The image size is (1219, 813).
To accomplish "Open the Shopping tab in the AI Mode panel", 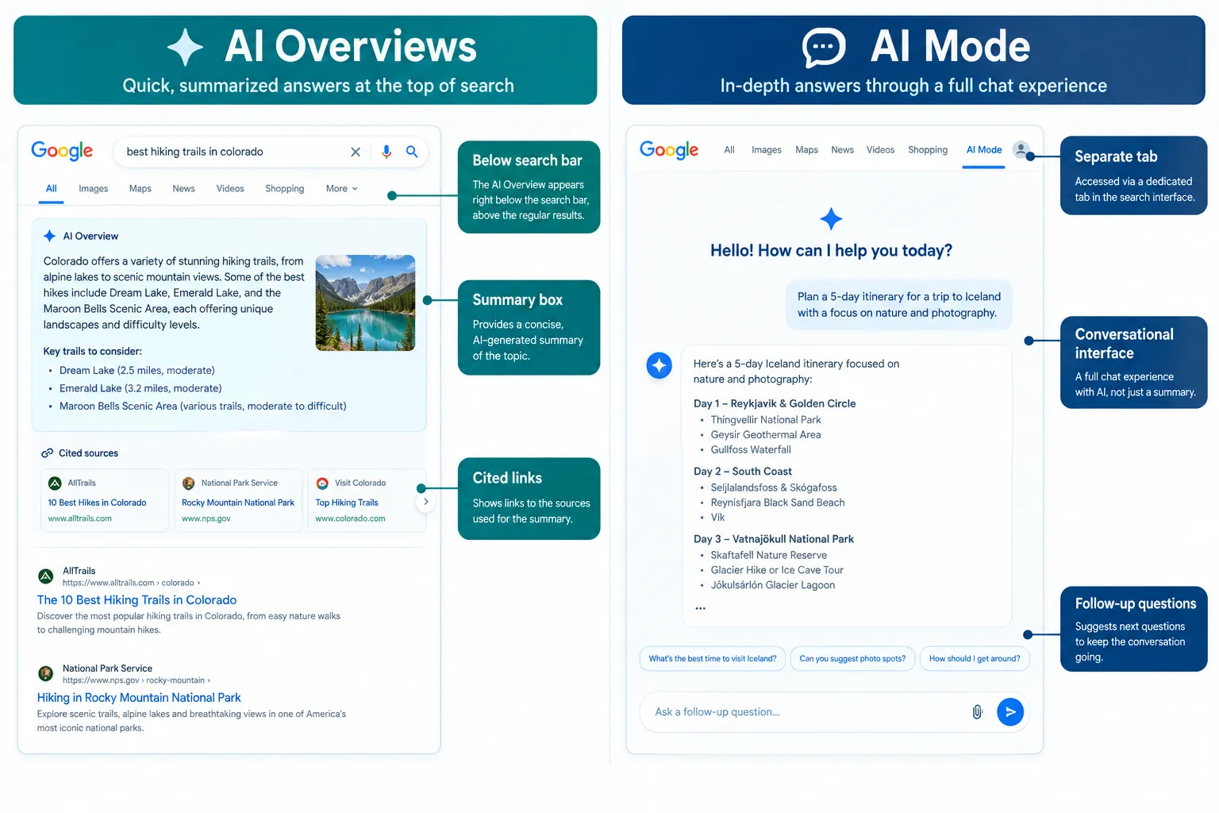I will click(x=928, y=150).
